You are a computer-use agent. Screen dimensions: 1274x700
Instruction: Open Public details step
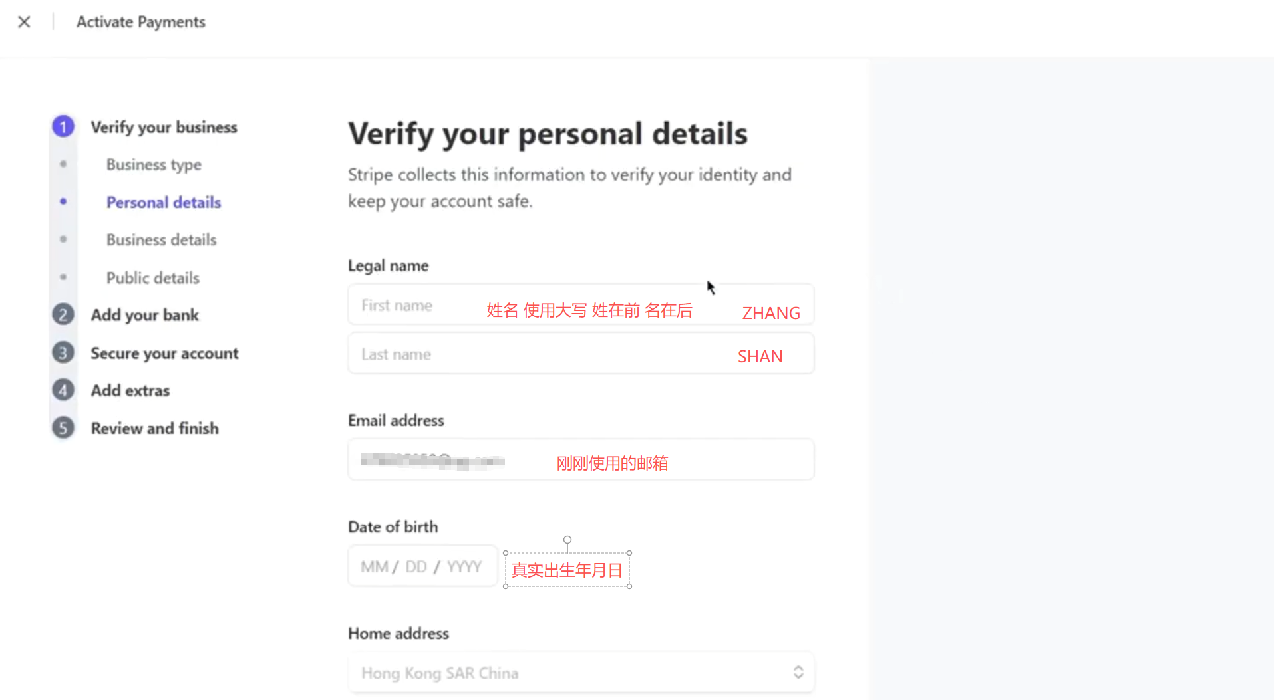153,278
